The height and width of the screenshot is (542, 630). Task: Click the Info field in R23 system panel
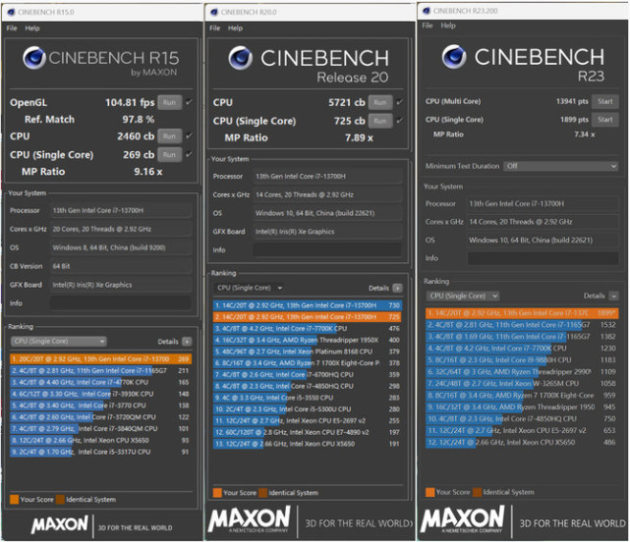[x=543, y=258]
